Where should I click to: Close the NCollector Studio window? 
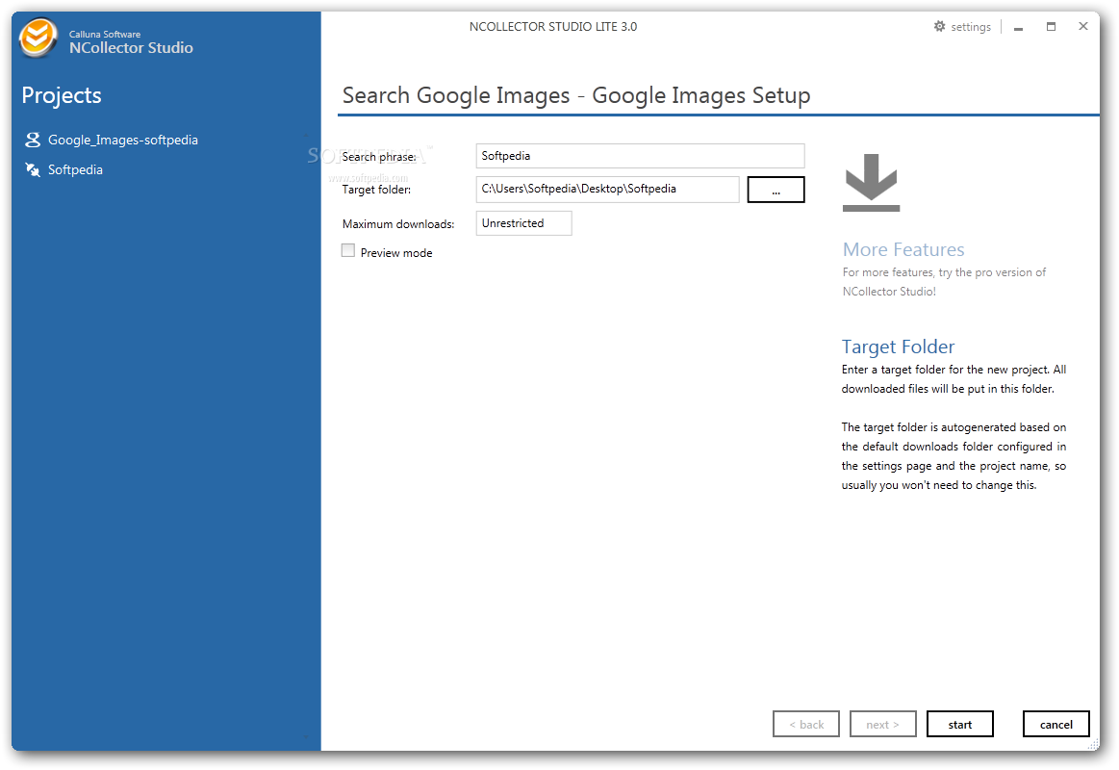(x=1083, y=26)
